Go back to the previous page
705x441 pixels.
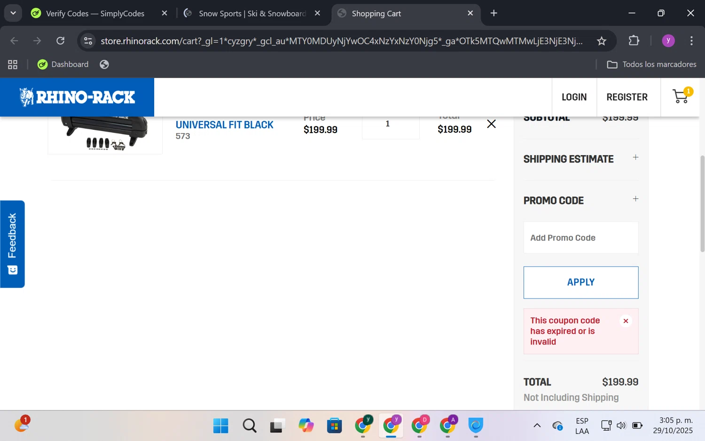click(14, 41)
